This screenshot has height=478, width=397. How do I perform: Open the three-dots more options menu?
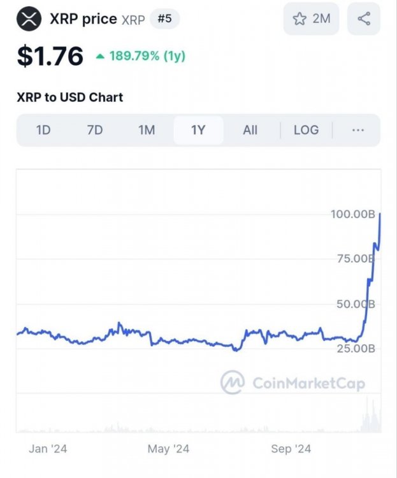click(x=357, y=130)
